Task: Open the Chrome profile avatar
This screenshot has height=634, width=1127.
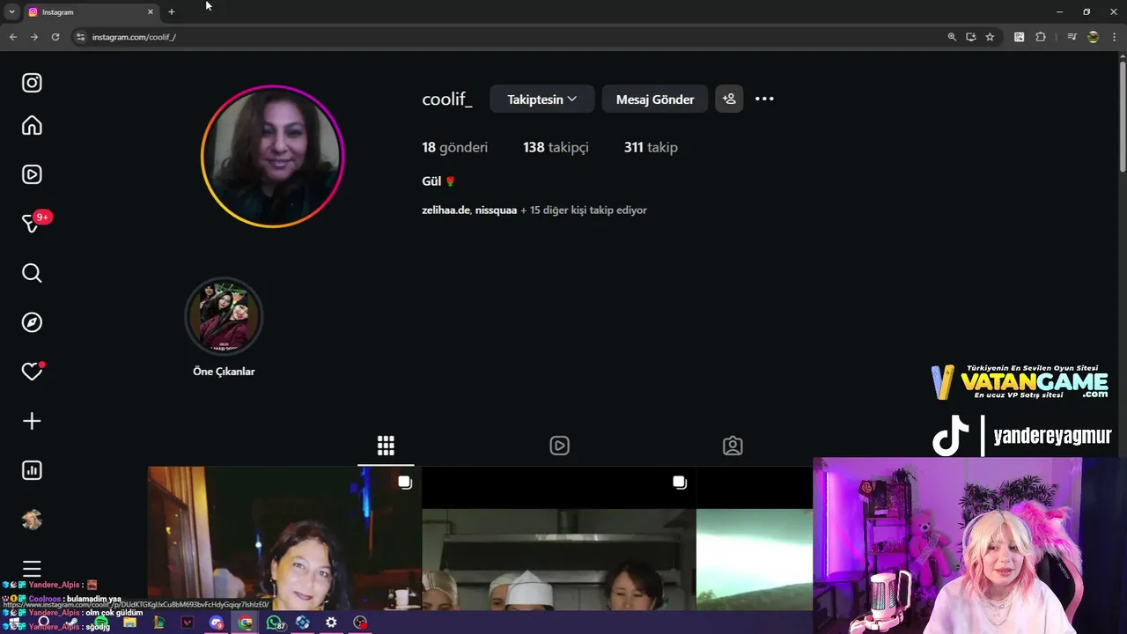Action: [1093, 37]
